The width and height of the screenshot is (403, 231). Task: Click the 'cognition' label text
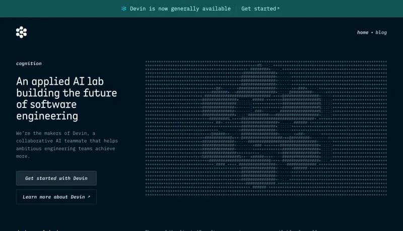tap(29, 64)
